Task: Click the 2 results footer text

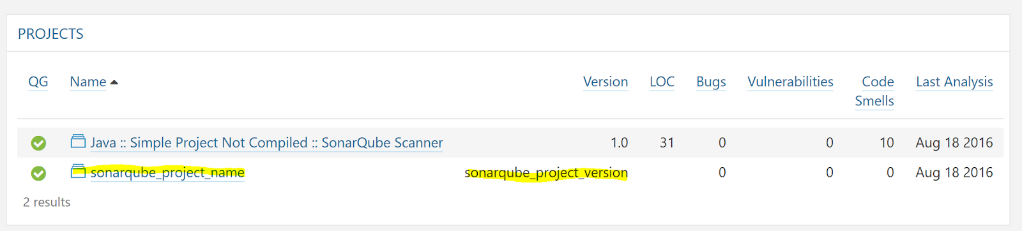Action: 47,202
